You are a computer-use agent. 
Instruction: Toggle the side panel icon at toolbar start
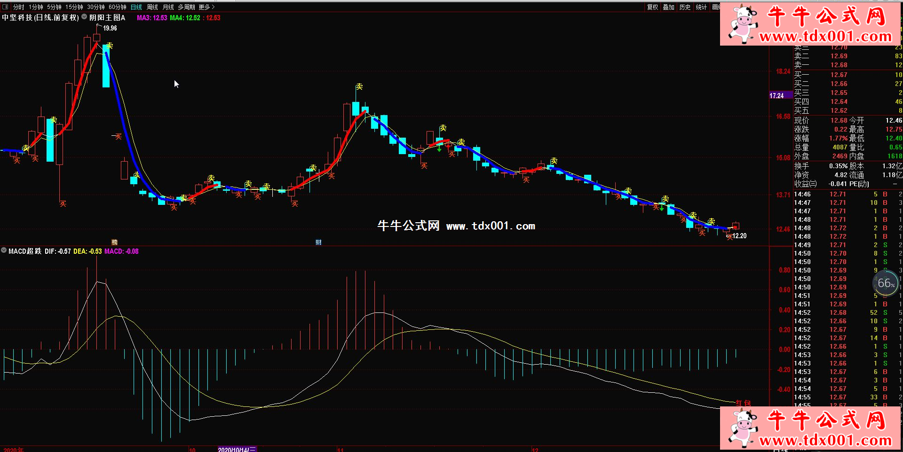pos(6,7)
